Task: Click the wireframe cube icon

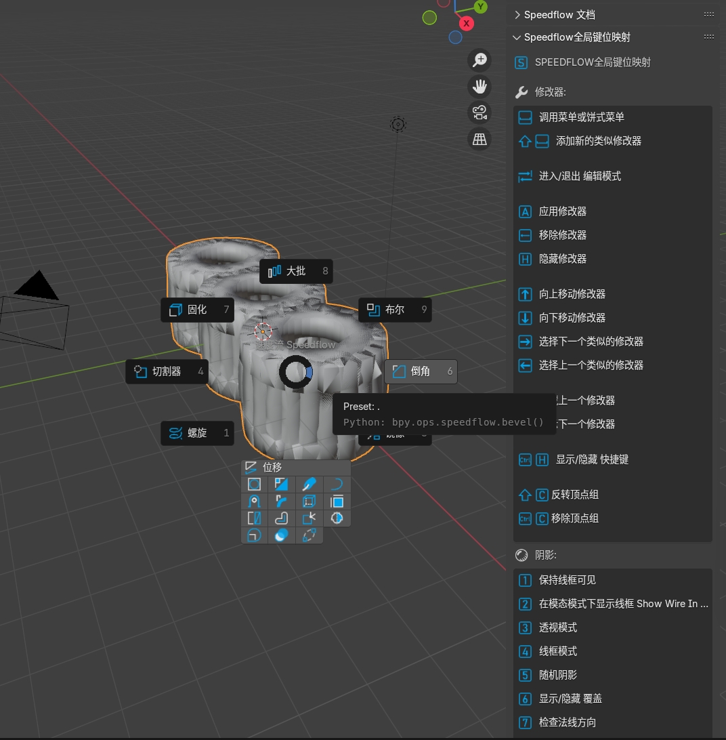Action: pyautogui.click(x=309, y=501)
